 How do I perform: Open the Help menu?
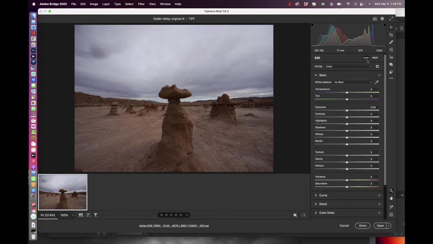(178, 4)
